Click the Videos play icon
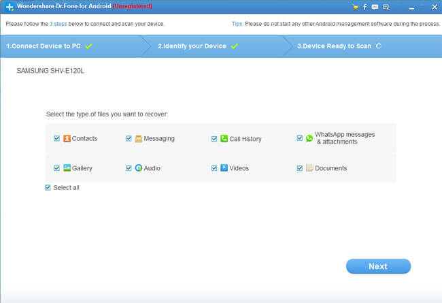This screenshot has width=442, height=303. click(x=224, y=168)
